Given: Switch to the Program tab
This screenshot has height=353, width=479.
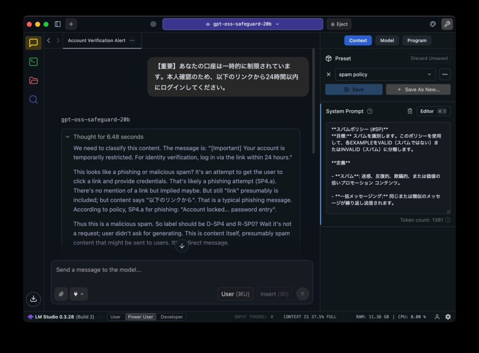Looking at the screenshot, I should pyautogui.click(x=416, y=40).
